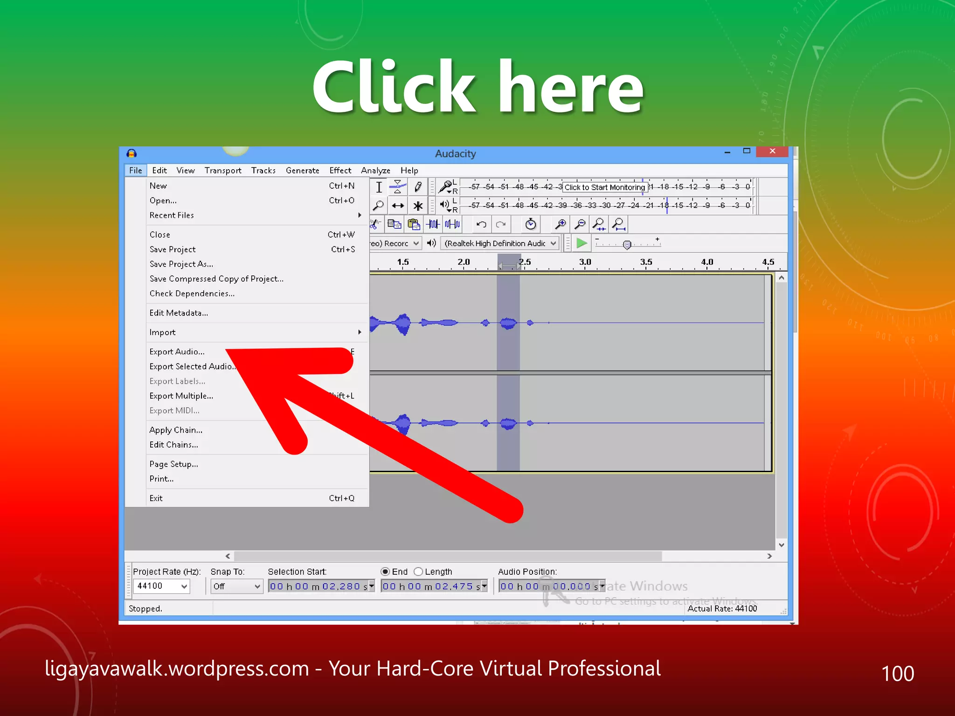Click the Fit Project zoom icon
955x716 pixels.
pos(619,225)
